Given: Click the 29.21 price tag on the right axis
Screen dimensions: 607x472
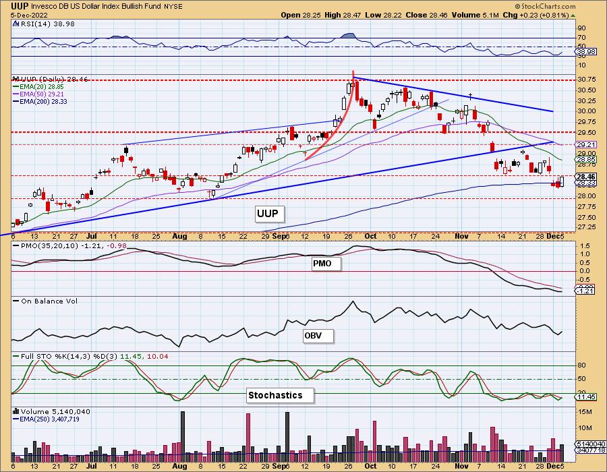Looking at the screenshot, I should (x=585, y=144).
